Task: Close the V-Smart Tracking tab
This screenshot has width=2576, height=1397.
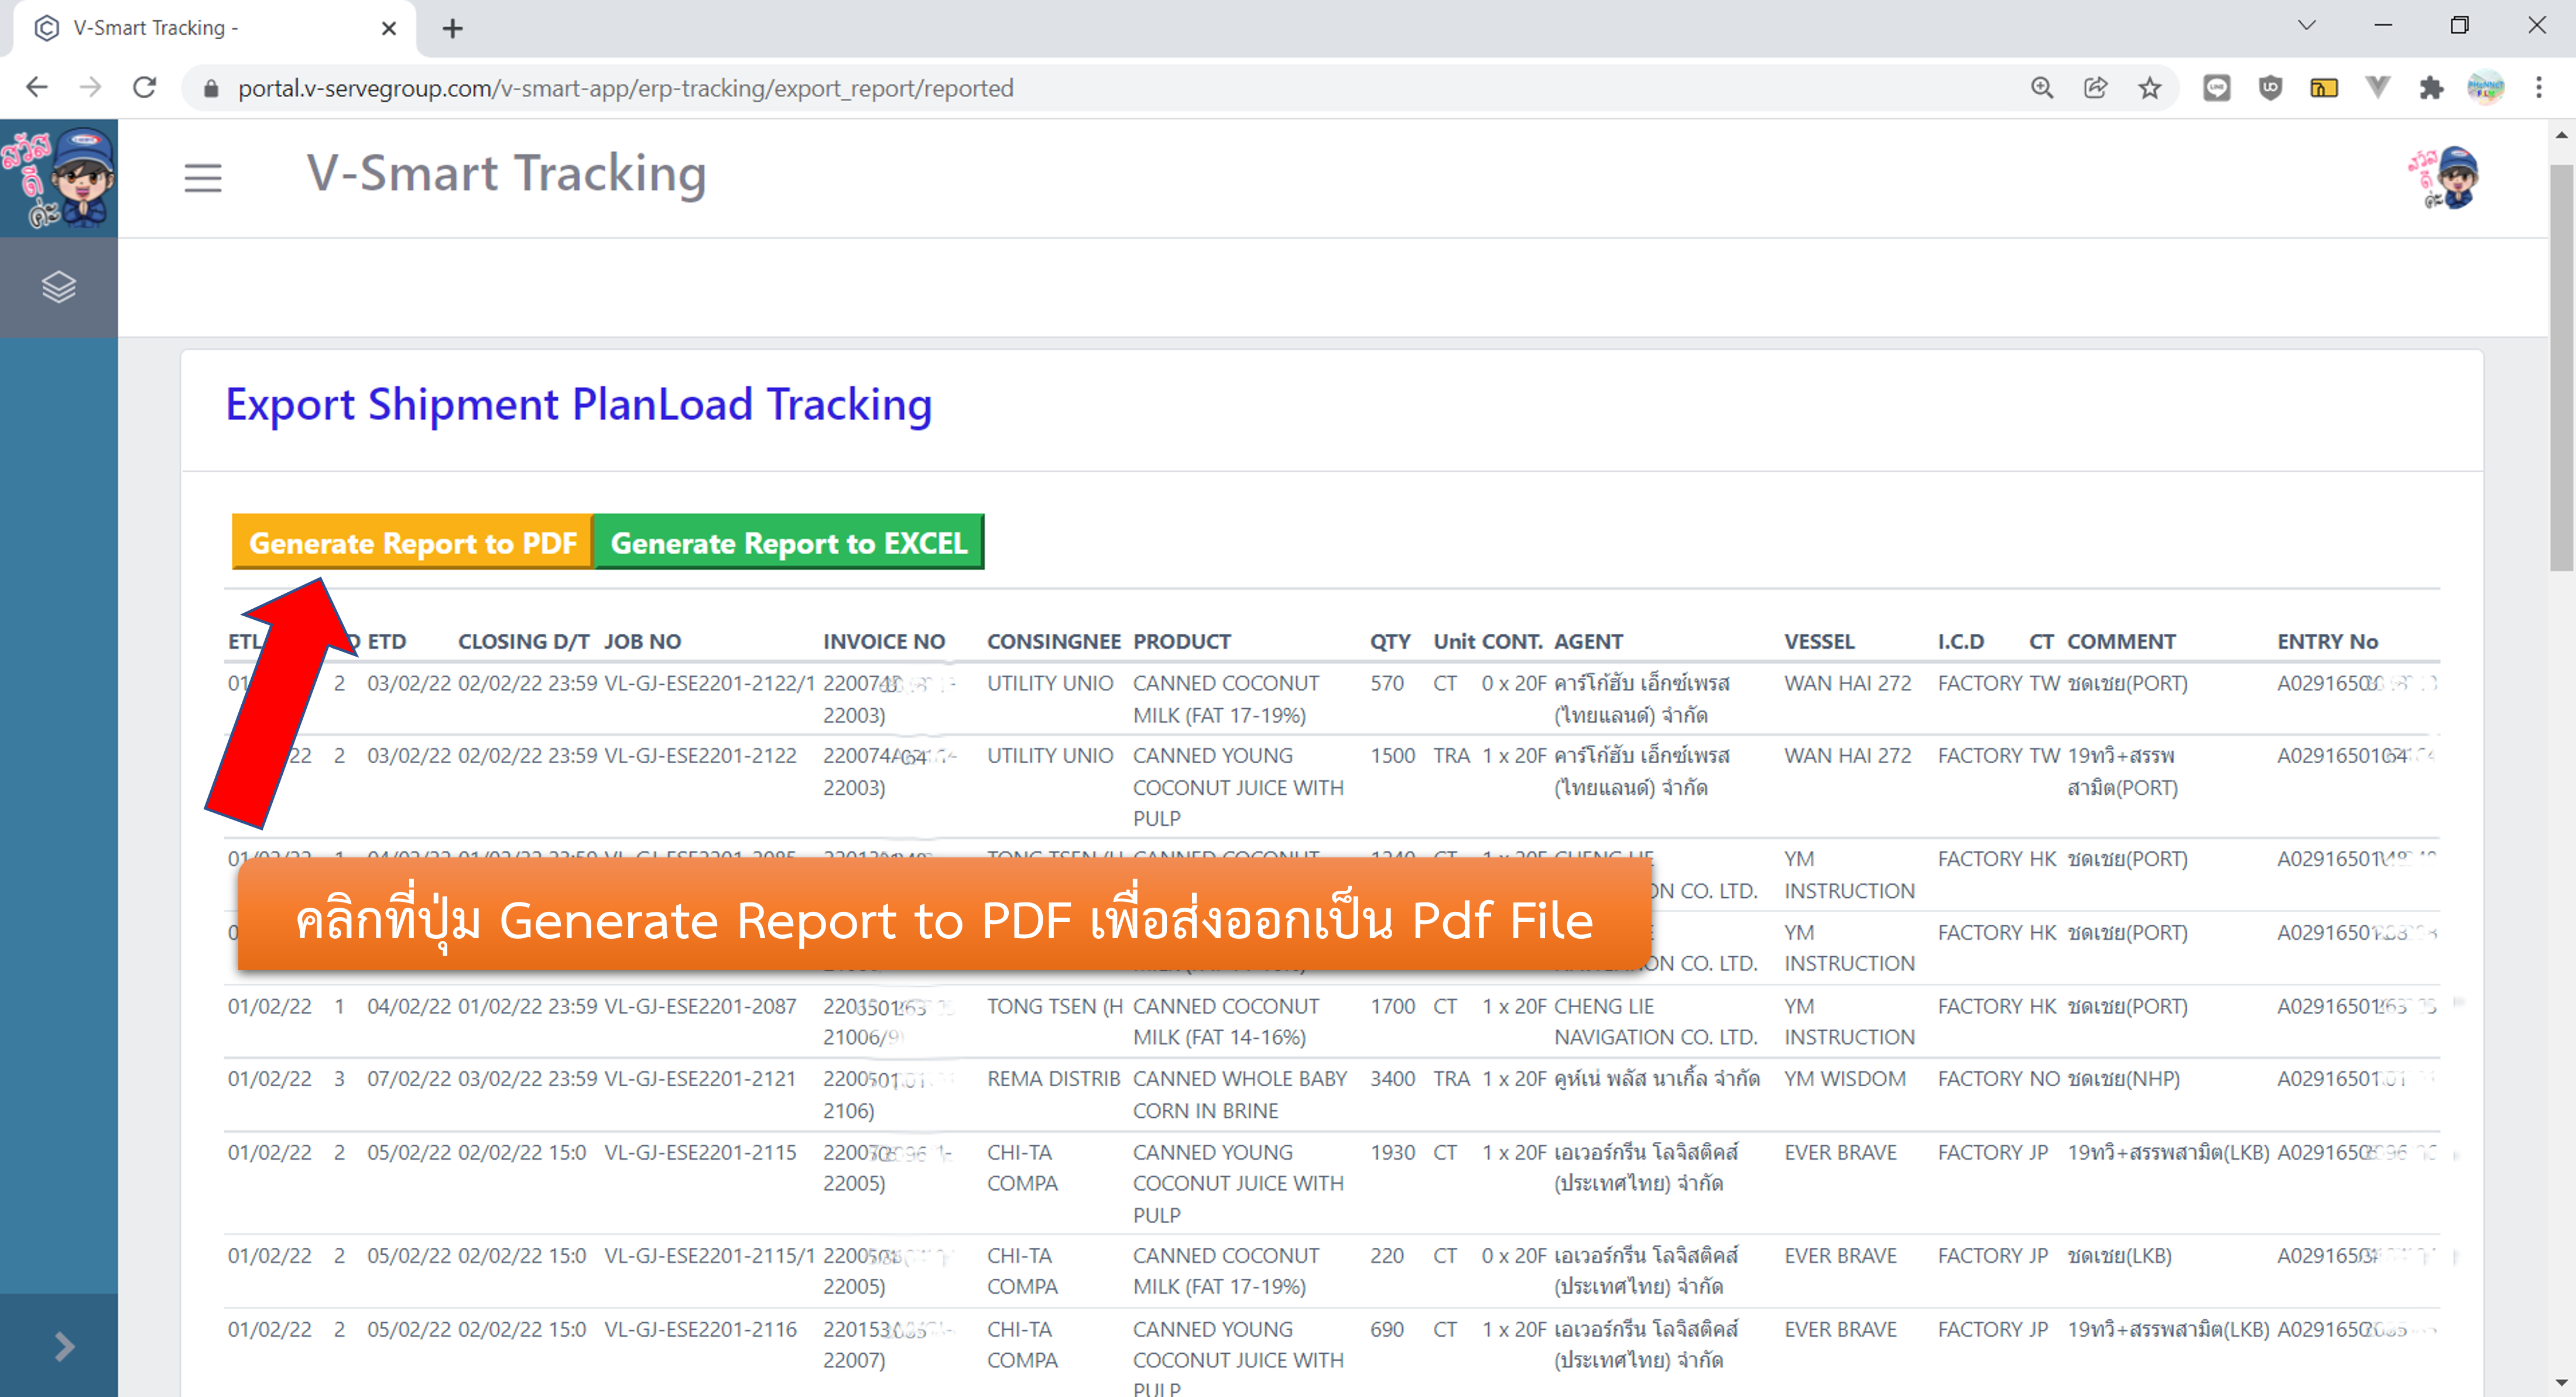Action: pyautogui.click(x=389, y=28)
